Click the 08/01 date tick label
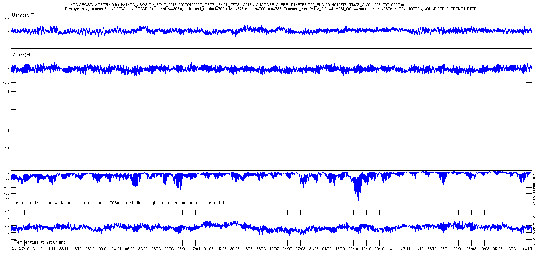The height and width of the screenshot is (253, 537). coord(445,249)
